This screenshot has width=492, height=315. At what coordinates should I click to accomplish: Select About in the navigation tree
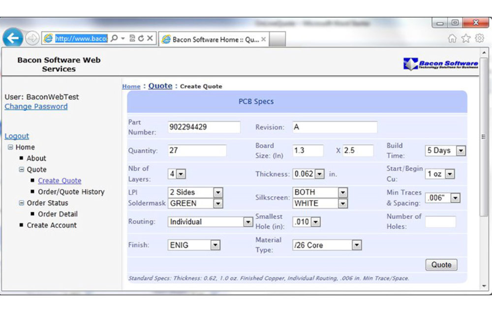coord(36,158)
